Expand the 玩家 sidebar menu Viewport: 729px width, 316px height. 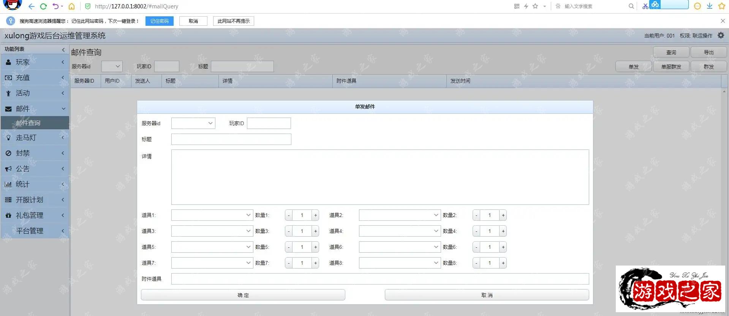[x=35, y=62]
